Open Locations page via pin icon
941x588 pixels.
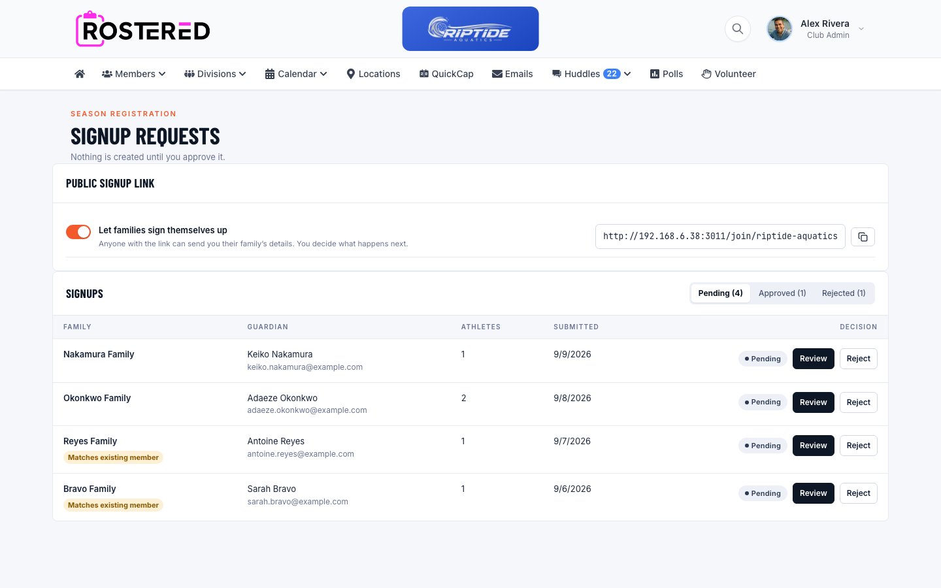pyautogui.click(x=373, y=74)
